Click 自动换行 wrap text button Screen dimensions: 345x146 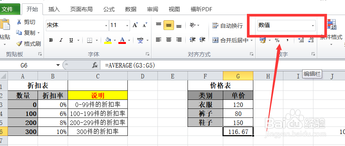227,26
